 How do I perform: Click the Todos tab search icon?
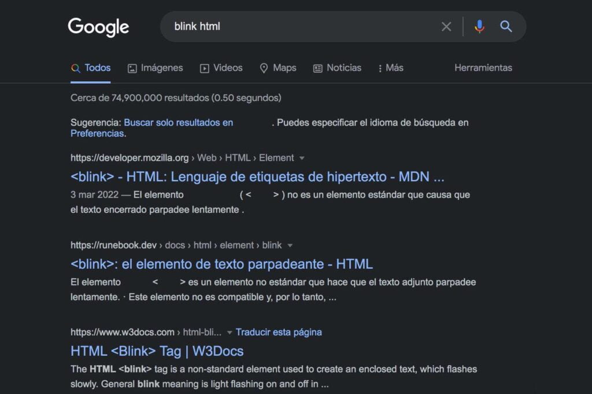pyautogui.click(x=76, y=68)
